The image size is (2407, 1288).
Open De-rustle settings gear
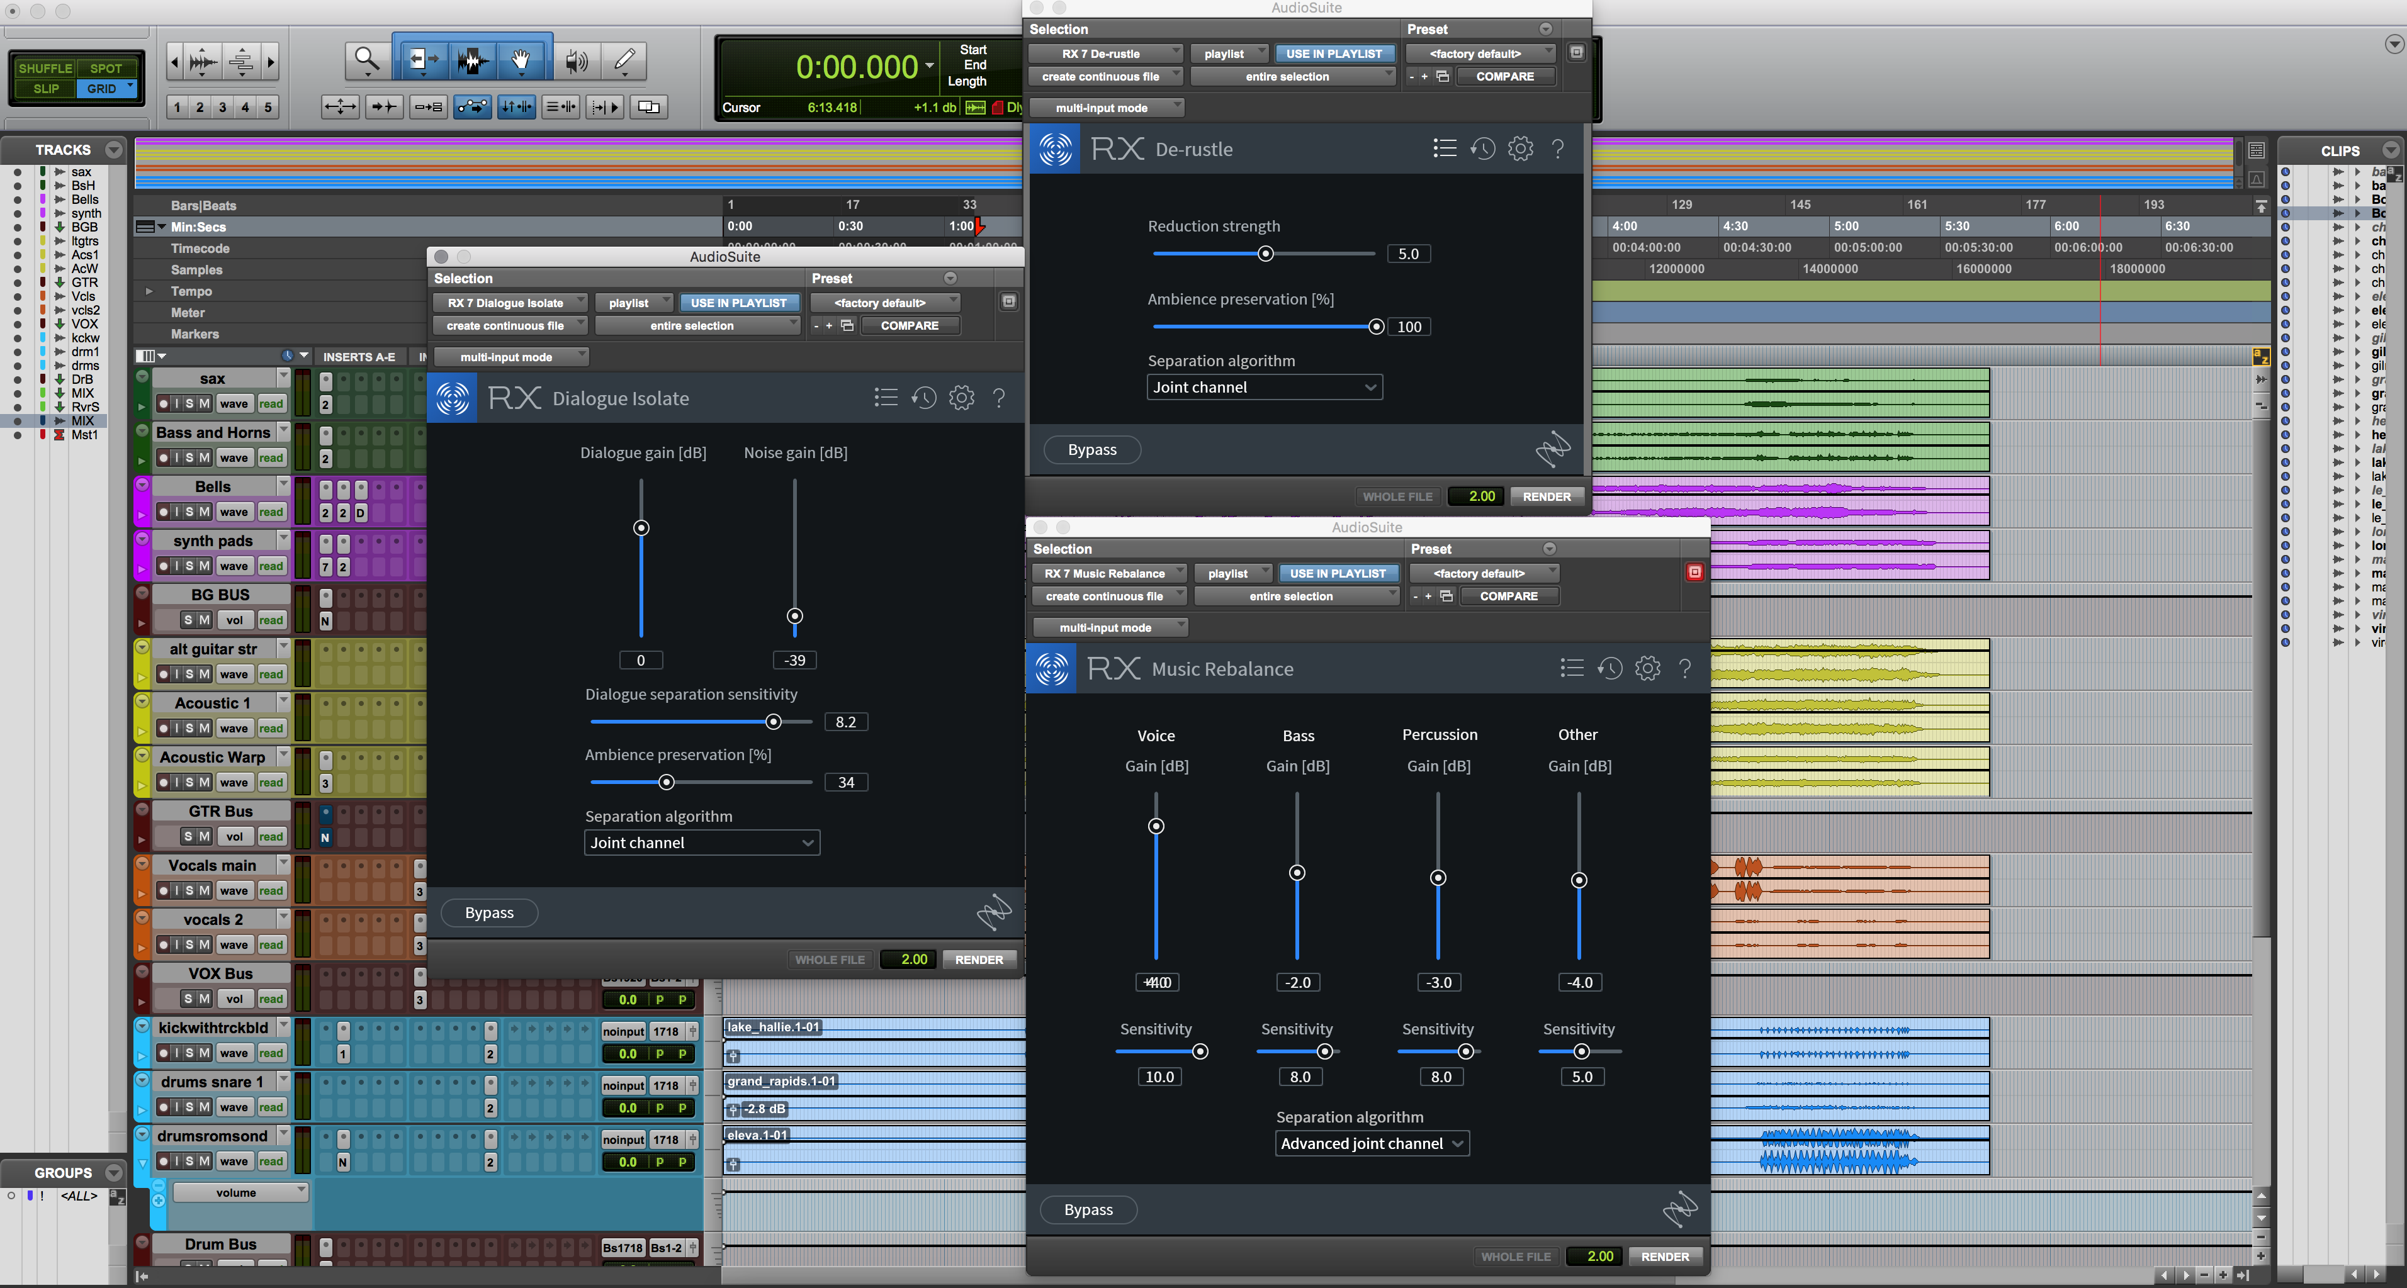[x=1520, y=148]
